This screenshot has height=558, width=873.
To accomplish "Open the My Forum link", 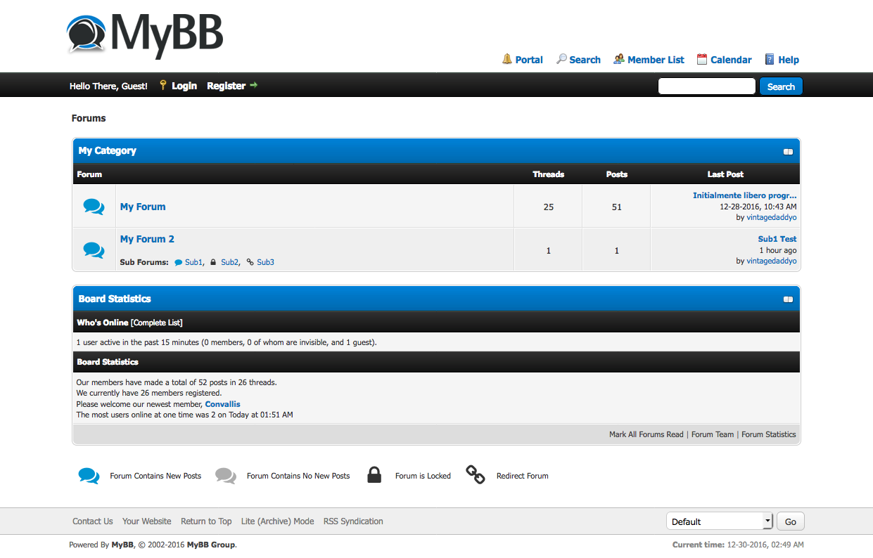I will coord(143,207).
